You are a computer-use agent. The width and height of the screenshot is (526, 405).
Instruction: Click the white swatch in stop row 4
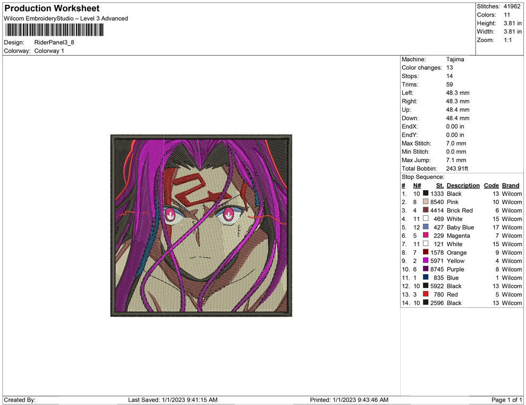[x=426, y=218]
